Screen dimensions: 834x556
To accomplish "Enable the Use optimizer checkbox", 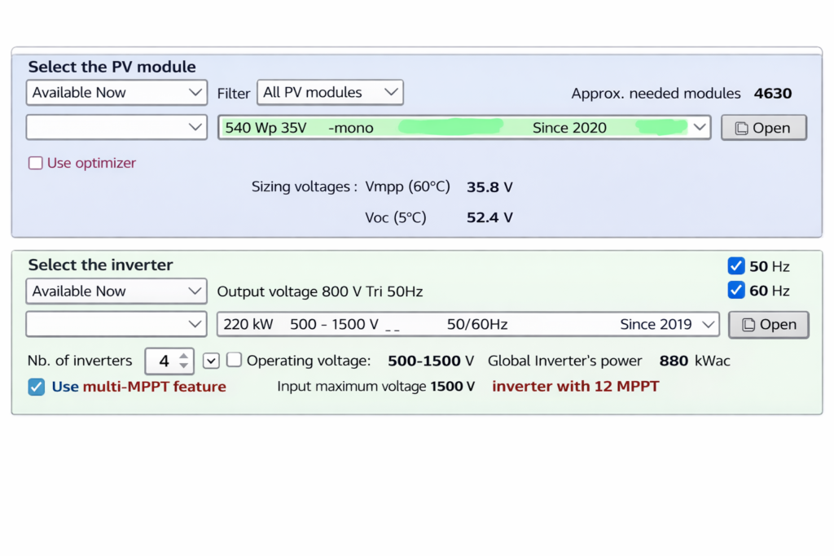I will coord(35,163).
